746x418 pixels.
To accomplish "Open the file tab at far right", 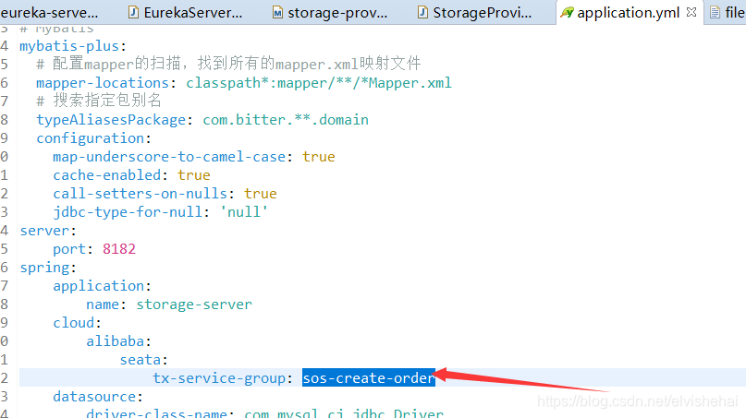I will [x=726, y=13].
